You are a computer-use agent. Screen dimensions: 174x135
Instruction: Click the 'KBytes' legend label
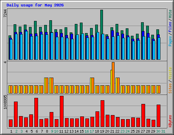click(170, 121)
